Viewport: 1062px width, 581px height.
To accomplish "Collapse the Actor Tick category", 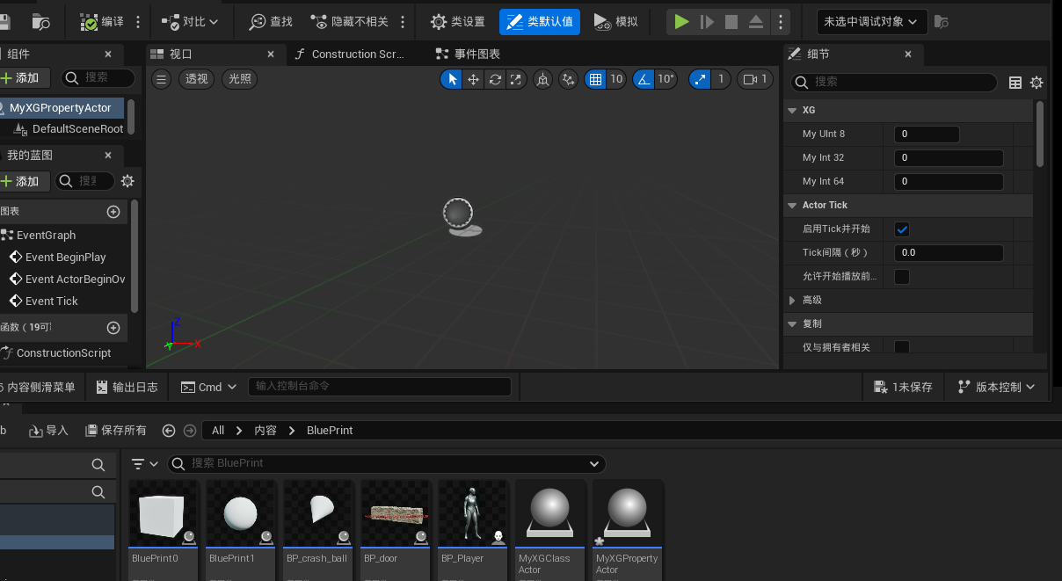I will (793, 206).
